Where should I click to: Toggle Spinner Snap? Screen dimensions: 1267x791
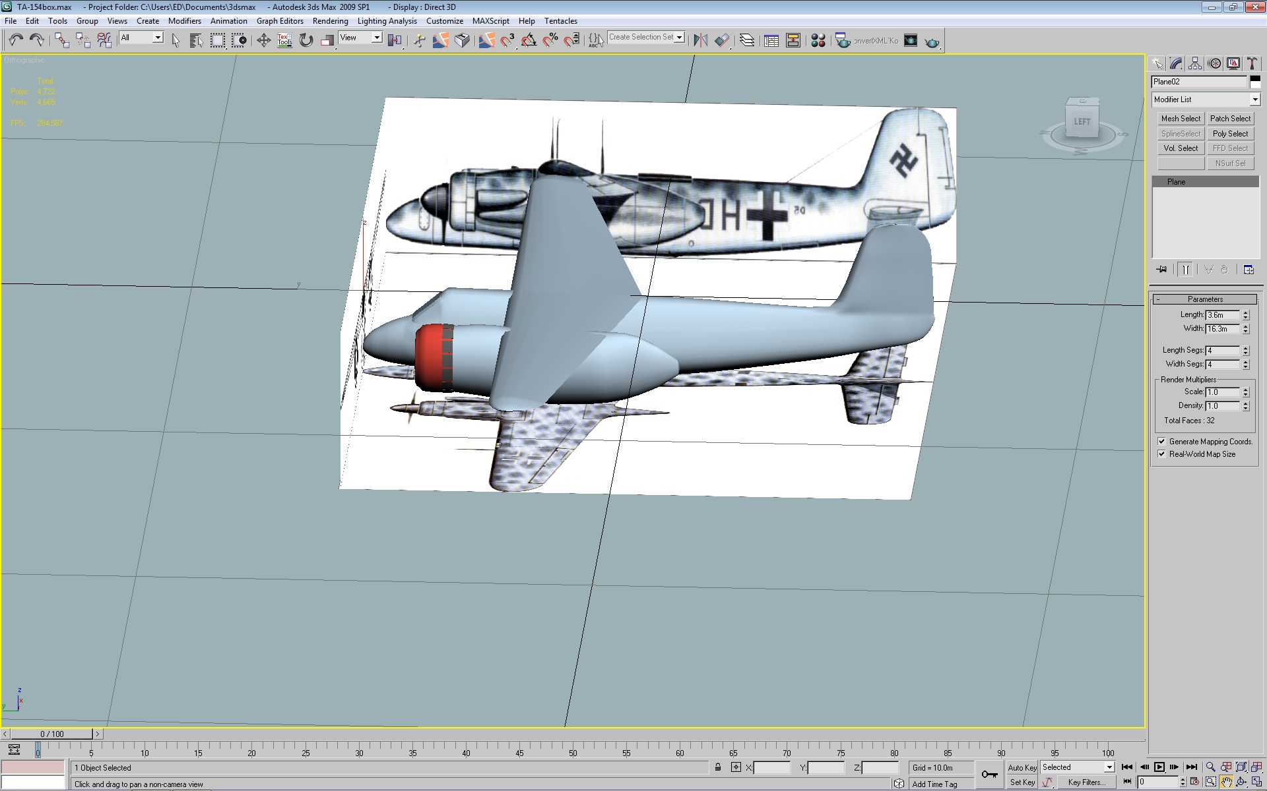(571, 40)
